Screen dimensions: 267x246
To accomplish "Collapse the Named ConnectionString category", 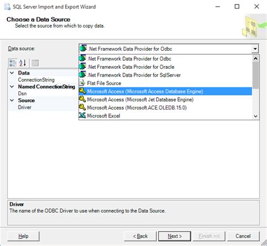I will coord(12,87).
